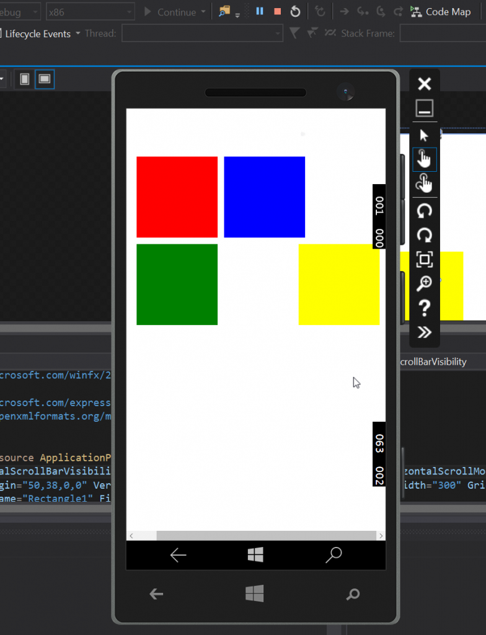Screen dimensions: 486x635
Task: Click the horizontal scrollbar left arrow
Action: point(131,535)
